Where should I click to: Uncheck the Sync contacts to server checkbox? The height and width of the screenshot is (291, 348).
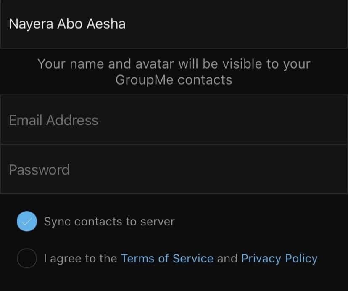click(x=27, y=221)
